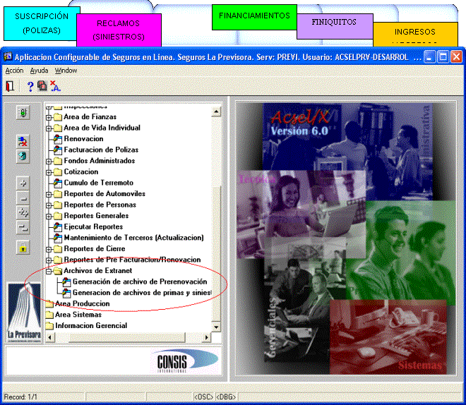Open the Acción menu

[14, 71]
